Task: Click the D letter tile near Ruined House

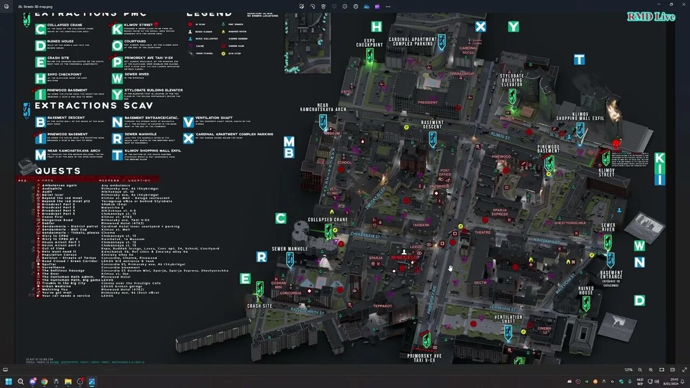Action: (639, 300)
